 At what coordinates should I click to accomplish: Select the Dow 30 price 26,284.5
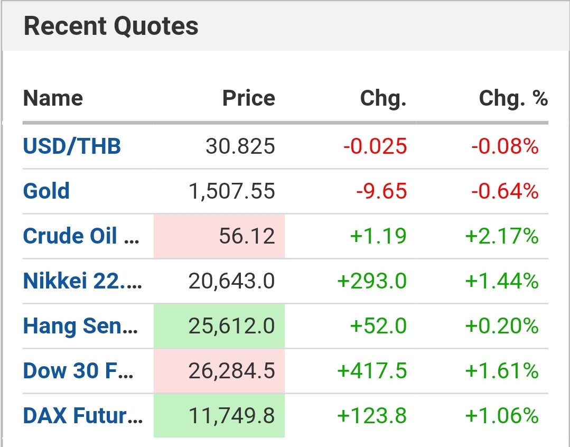click(231, 371)
